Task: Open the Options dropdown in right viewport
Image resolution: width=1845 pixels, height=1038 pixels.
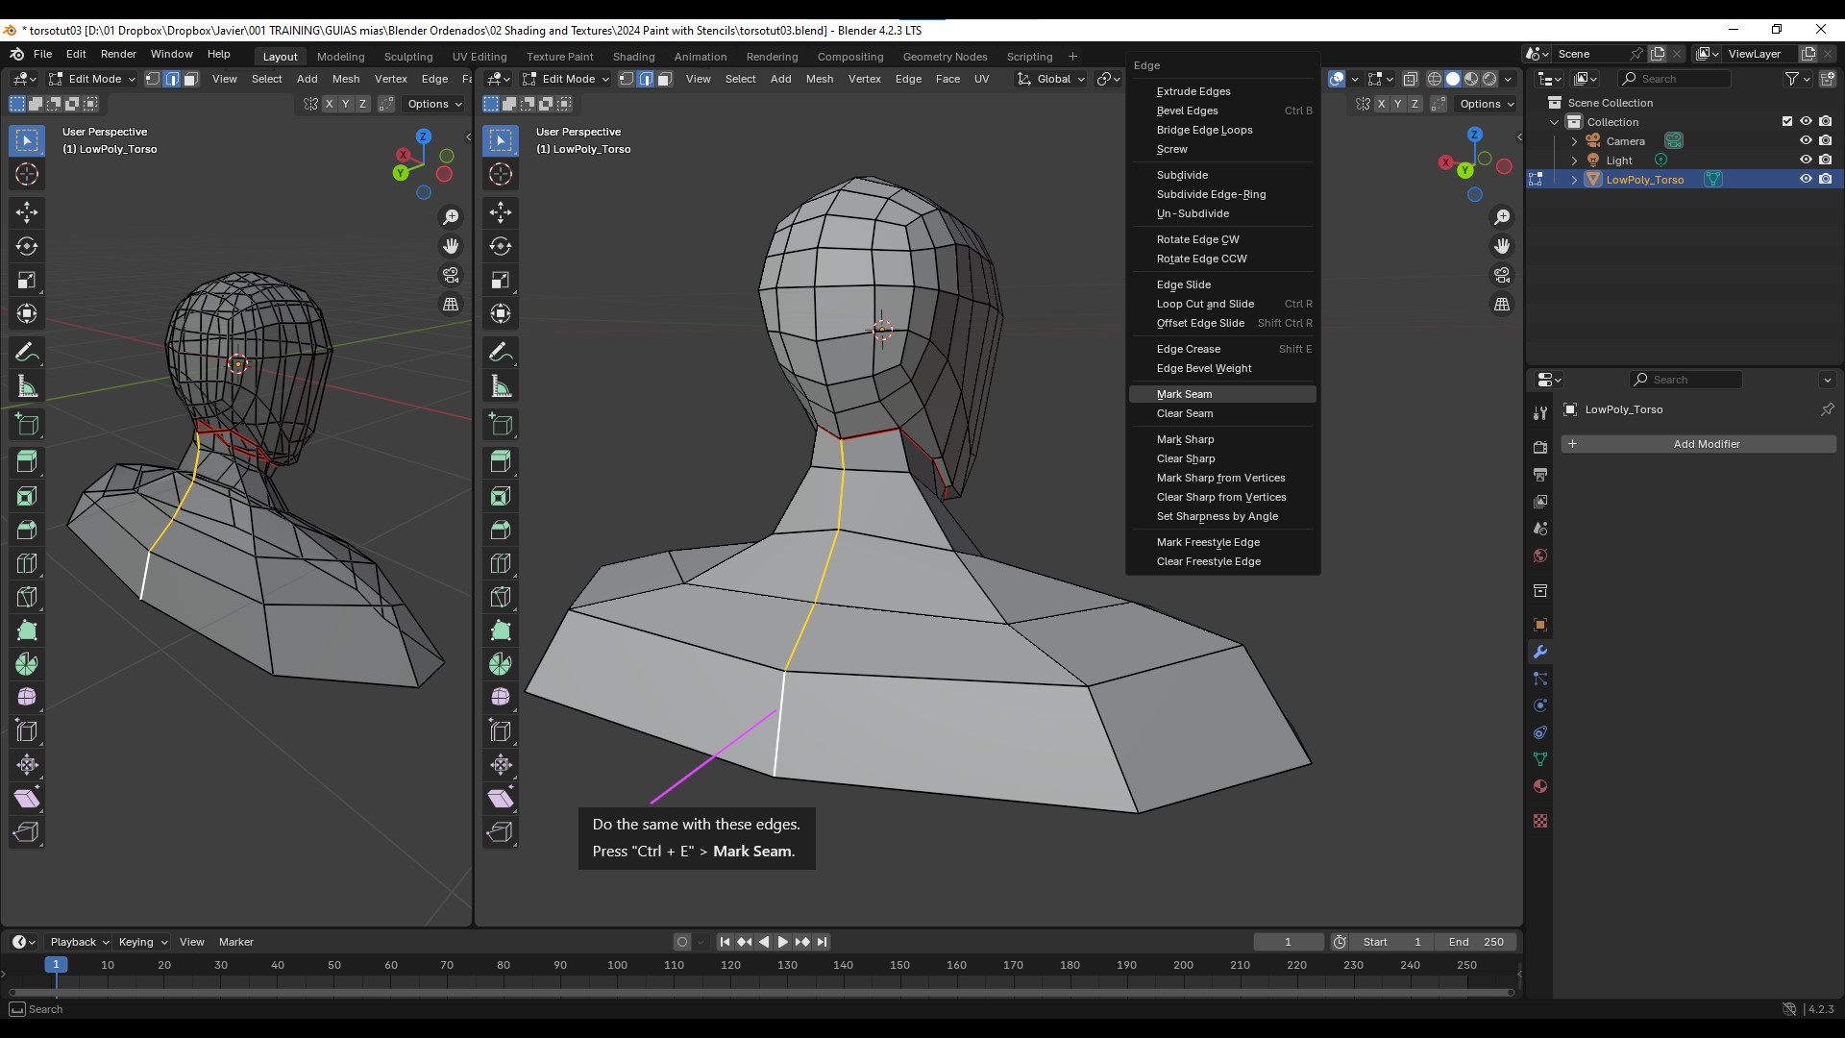Action: click(x=1487, y=104)
